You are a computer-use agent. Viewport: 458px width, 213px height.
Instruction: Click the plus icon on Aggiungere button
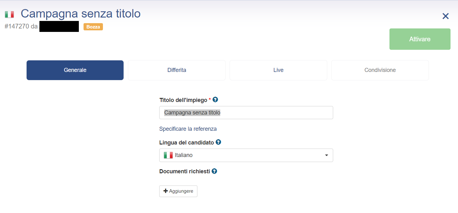coord(166,191)
